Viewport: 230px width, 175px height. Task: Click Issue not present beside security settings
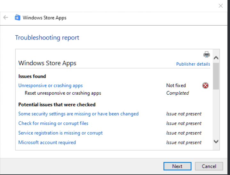point(184,114)
